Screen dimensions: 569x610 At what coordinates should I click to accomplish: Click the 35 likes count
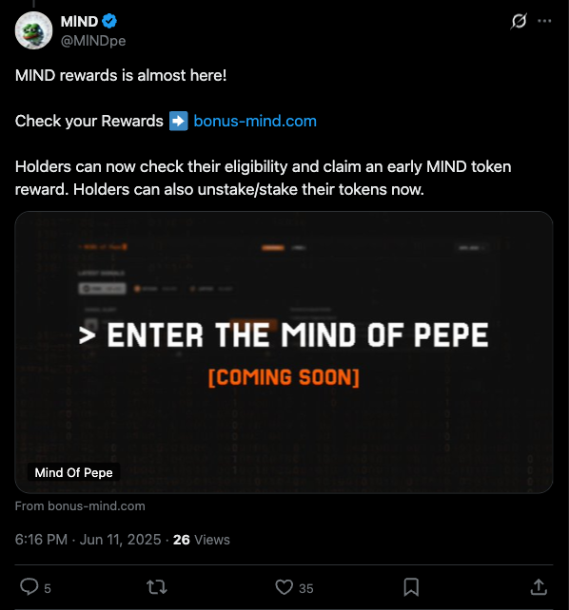(306, 588)
